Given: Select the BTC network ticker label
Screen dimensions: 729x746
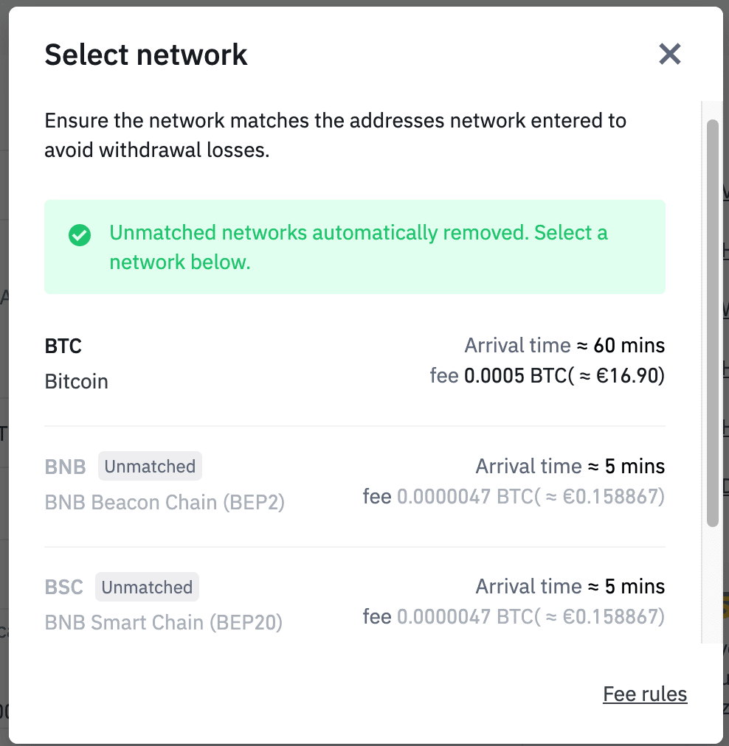Looking at the screenshot, I should point(63,345).
